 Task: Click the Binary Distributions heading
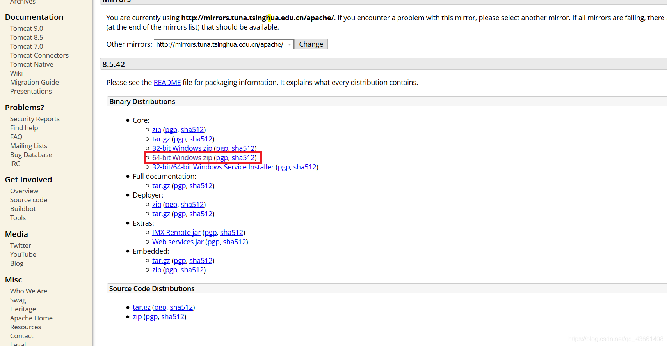[x=142, y=102]
